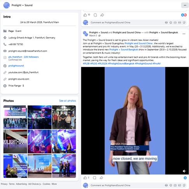Click hashtag #ProlightSoundBangkok

(121, 63)
